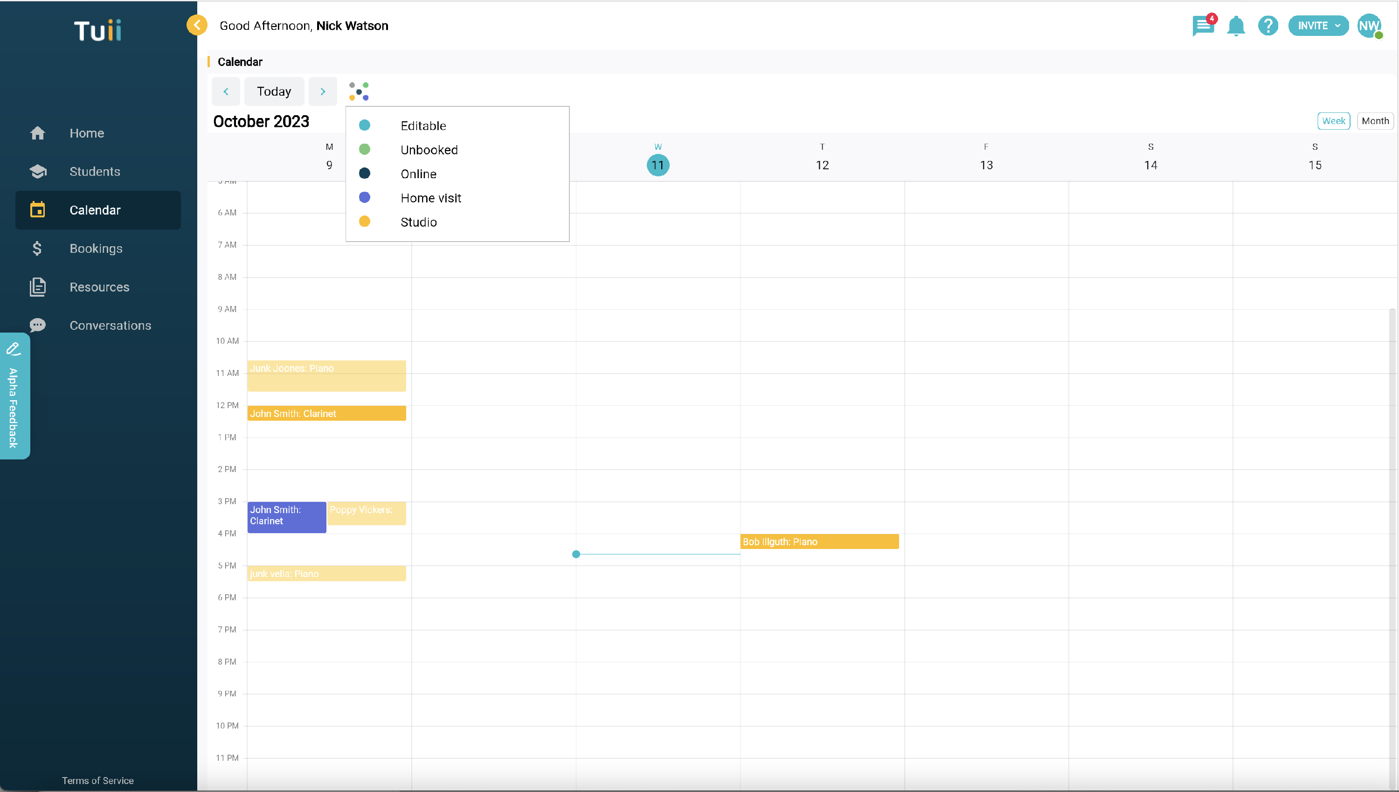Open Bob Illguth Piano event

818,541
